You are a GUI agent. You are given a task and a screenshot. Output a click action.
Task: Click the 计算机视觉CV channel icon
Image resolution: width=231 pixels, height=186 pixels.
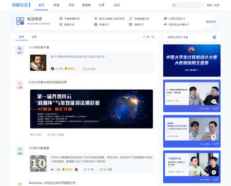[165, 18]
